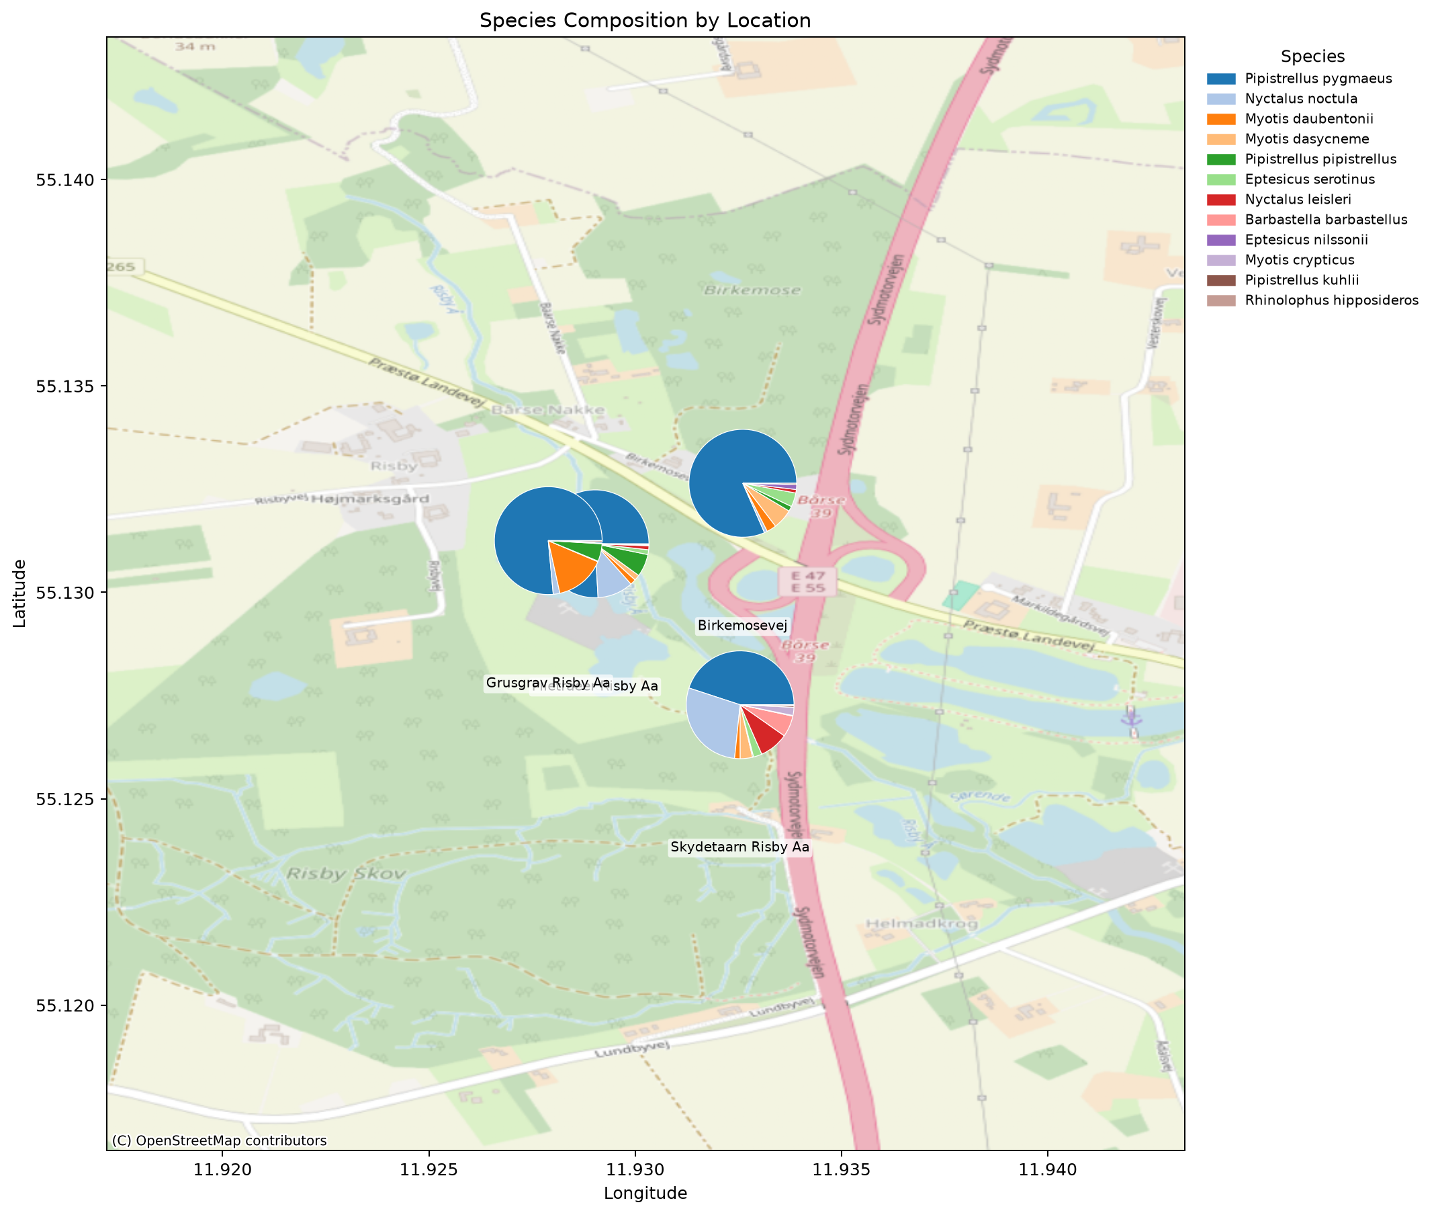Viewport: 1436px width, 1215px height.
Task: Click the Eptesicus nilssonii purple swatch
Action: tap(1221, 240)
